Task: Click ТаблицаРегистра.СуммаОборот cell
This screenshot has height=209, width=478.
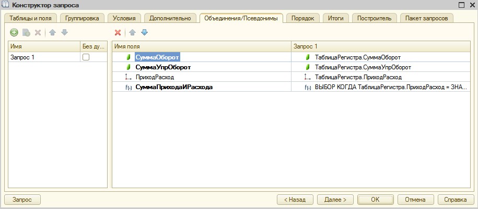Action: 381,57
